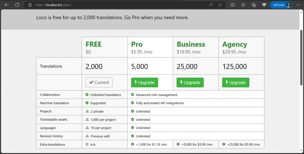
Task: Click the address bar URL localise.biz/plans
Action: [x=53, y=5]
